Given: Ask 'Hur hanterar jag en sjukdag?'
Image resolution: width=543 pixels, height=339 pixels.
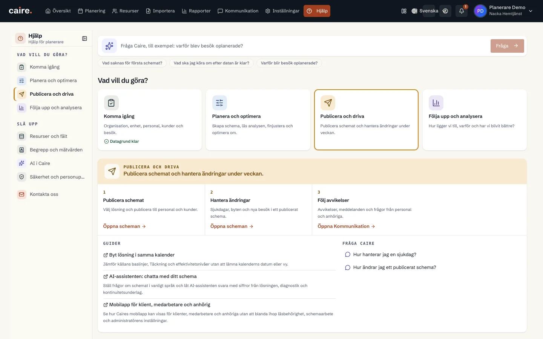Looking at the screenshot, I should coord(381,255).
